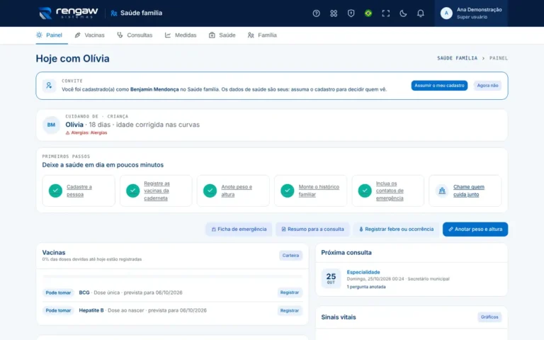Click check icon beside contatos de emergência
This screenshot has width=544, height=340.
click(365, 191)
